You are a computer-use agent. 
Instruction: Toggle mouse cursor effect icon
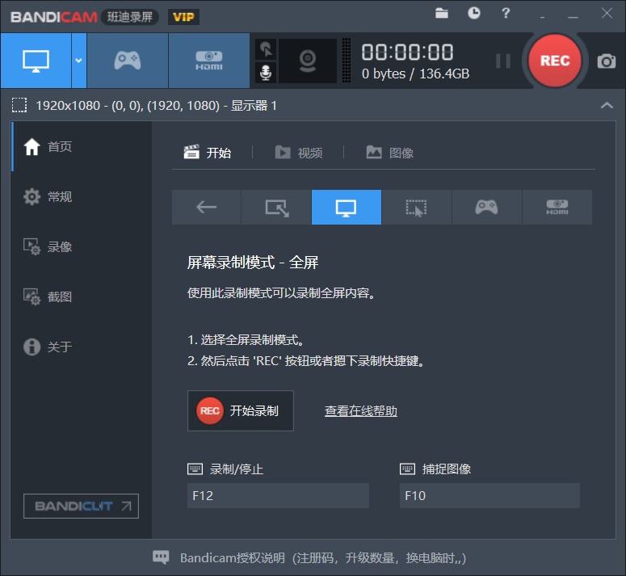(266, 50)
